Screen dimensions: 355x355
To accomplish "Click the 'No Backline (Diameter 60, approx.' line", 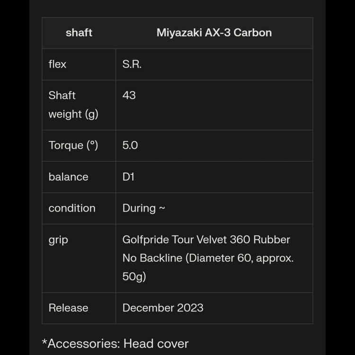I will (x=208, y=258).
